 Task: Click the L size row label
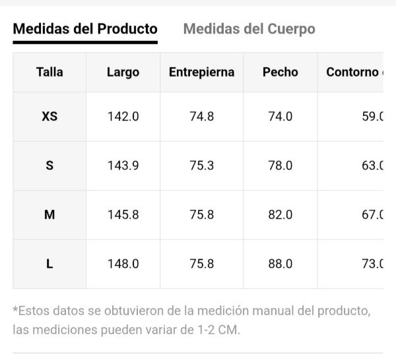tap(49, 264)
